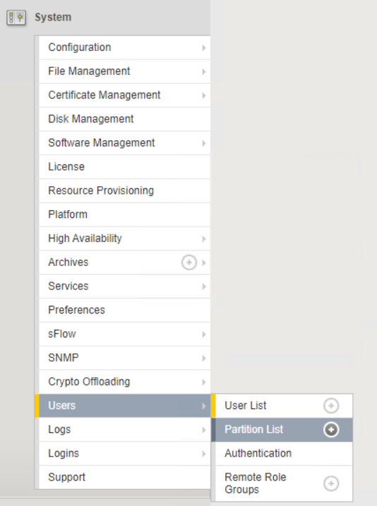377x506 pixels.
Task: Open Remote Role Groups in the submenu
Action: (284, 483)
